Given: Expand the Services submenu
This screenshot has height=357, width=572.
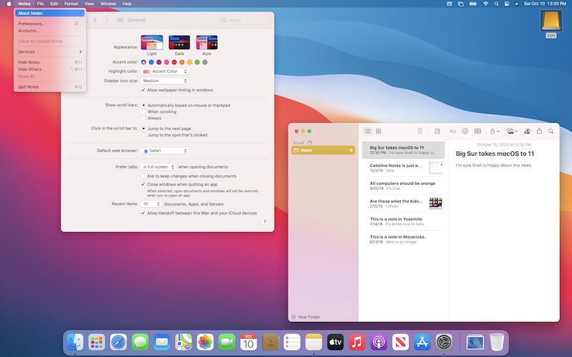Looking at the screenshot, I should [x=50, y=51].
